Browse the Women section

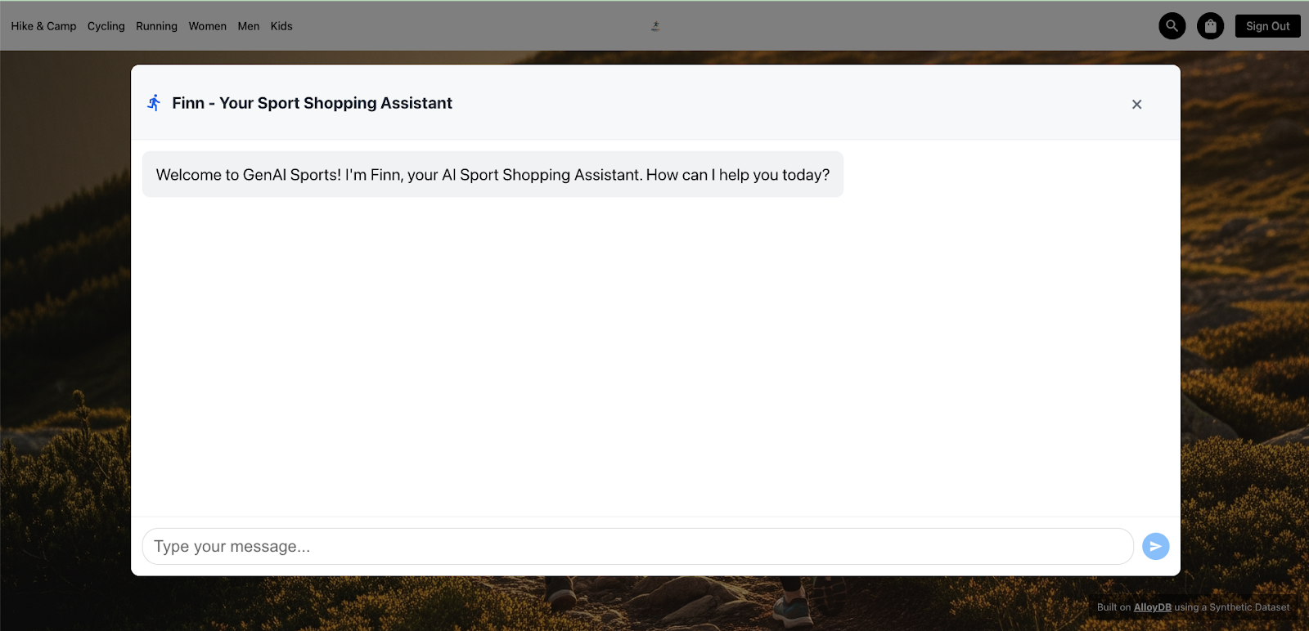coord(207,26)
